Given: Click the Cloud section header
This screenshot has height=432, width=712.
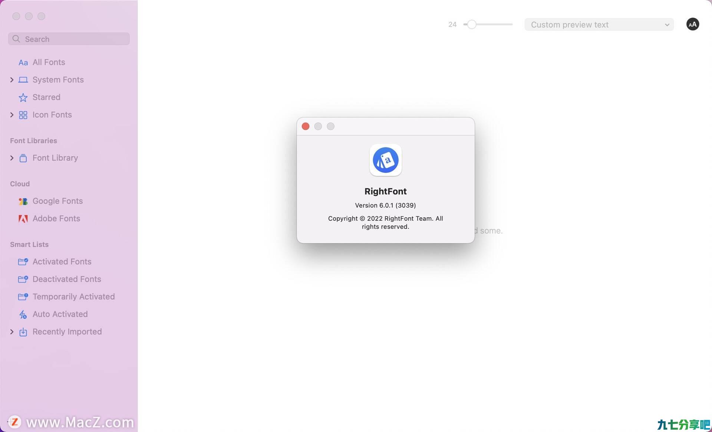Looking at the screenshot, I should coord(20,184).
